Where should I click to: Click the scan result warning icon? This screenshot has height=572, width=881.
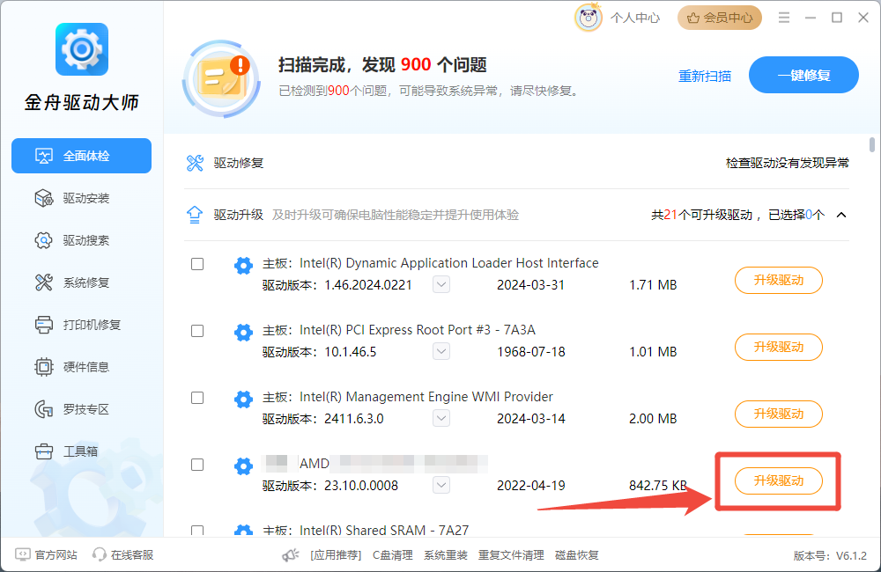click(222, 78)
